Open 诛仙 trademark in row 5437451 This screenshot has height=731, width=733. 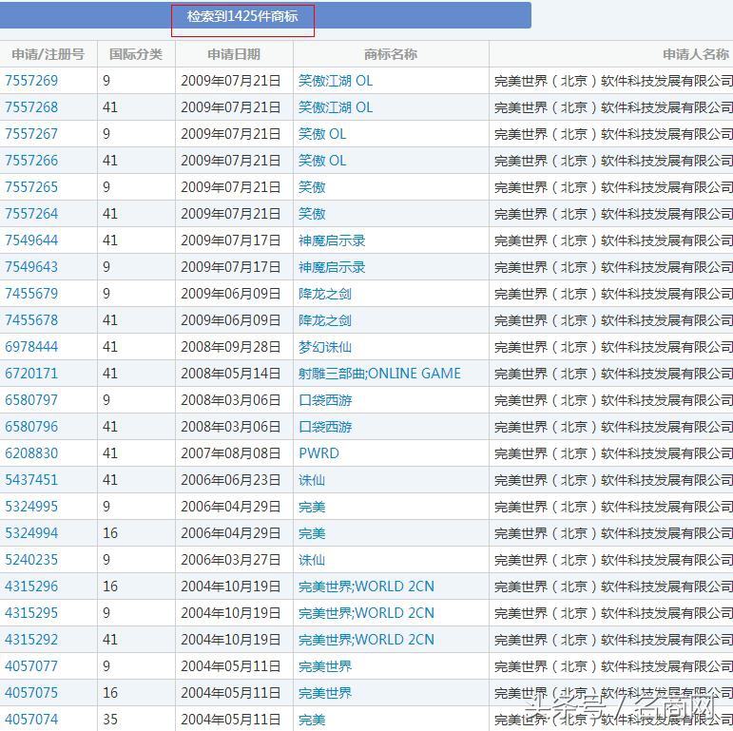click(312, 480)
